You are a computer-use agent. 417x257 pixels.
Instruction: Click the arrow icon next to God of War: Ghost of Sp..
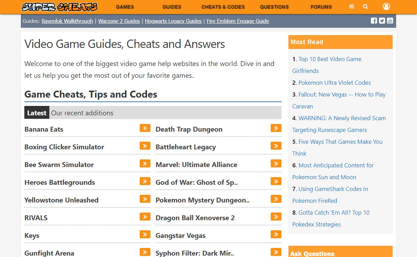pos(276,181)
